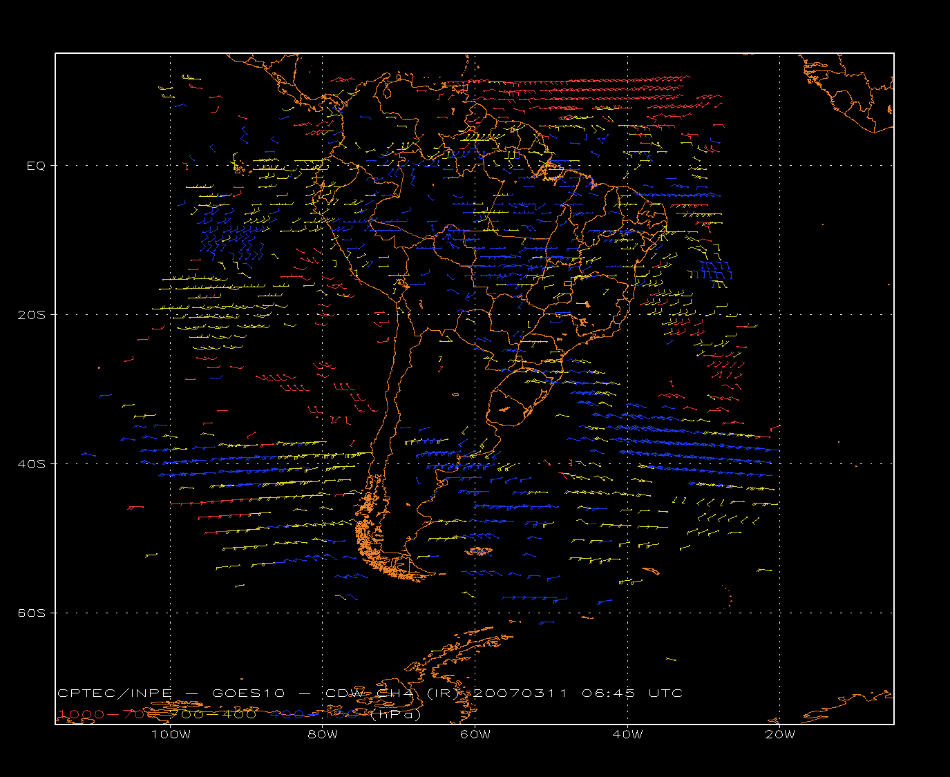Click the 'EQ' latitude axis label

pos(36,166)
